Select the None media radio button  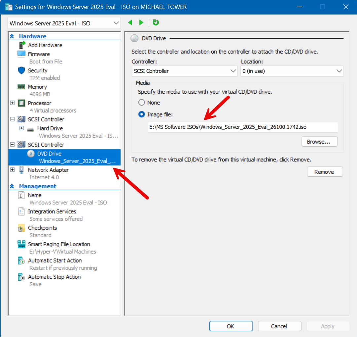click(x=142, y=102)
